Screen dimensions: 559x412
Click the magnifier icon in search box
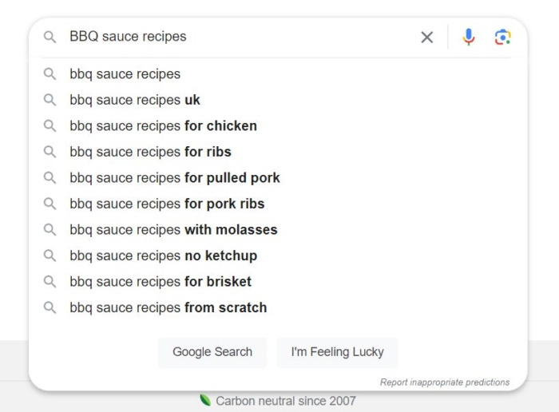(x=50, y=37)
